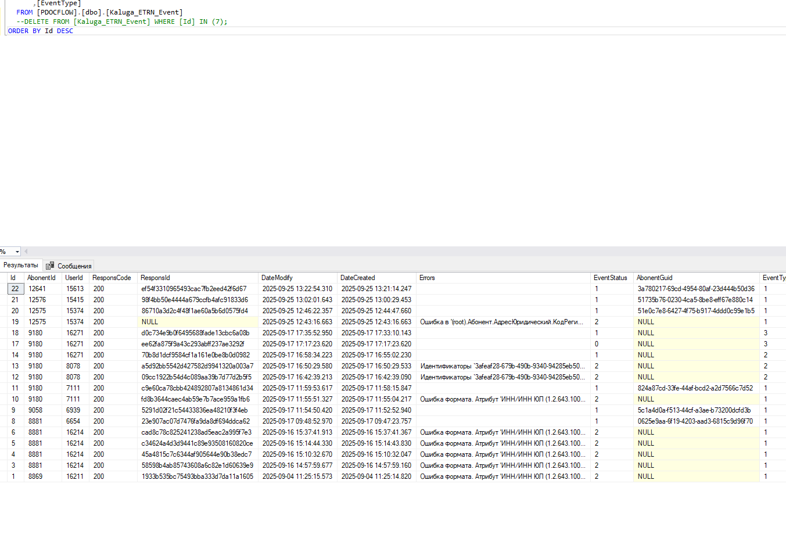The image size is (786, 559).
Task: Click the error cell 'Ошибка в (root).Абонент'
Action: 503,322
